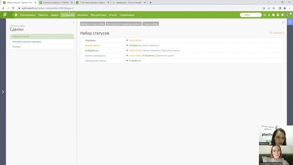Click the browser back arrow
This screenshot has width=293, height=165.
3,8
